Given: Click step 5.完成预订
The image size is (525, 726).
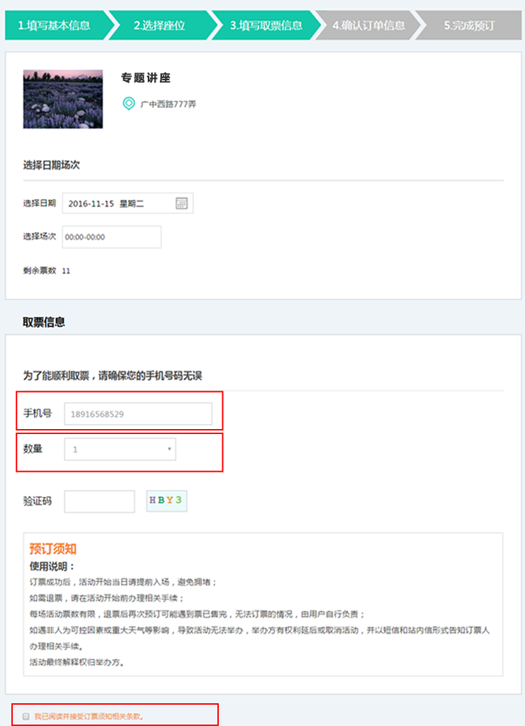Looking at the screenshot, I should (x=469, y=26).
